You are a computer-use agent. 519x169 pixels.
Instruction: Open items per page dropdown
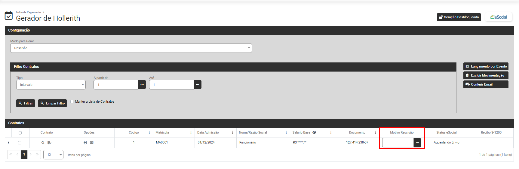(54, 155)
